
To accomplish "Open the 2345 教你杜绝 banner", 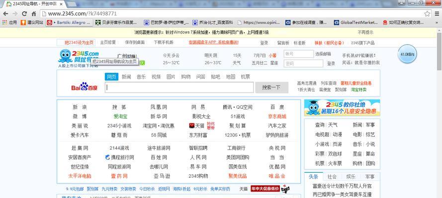I will (x=342, y=108).
